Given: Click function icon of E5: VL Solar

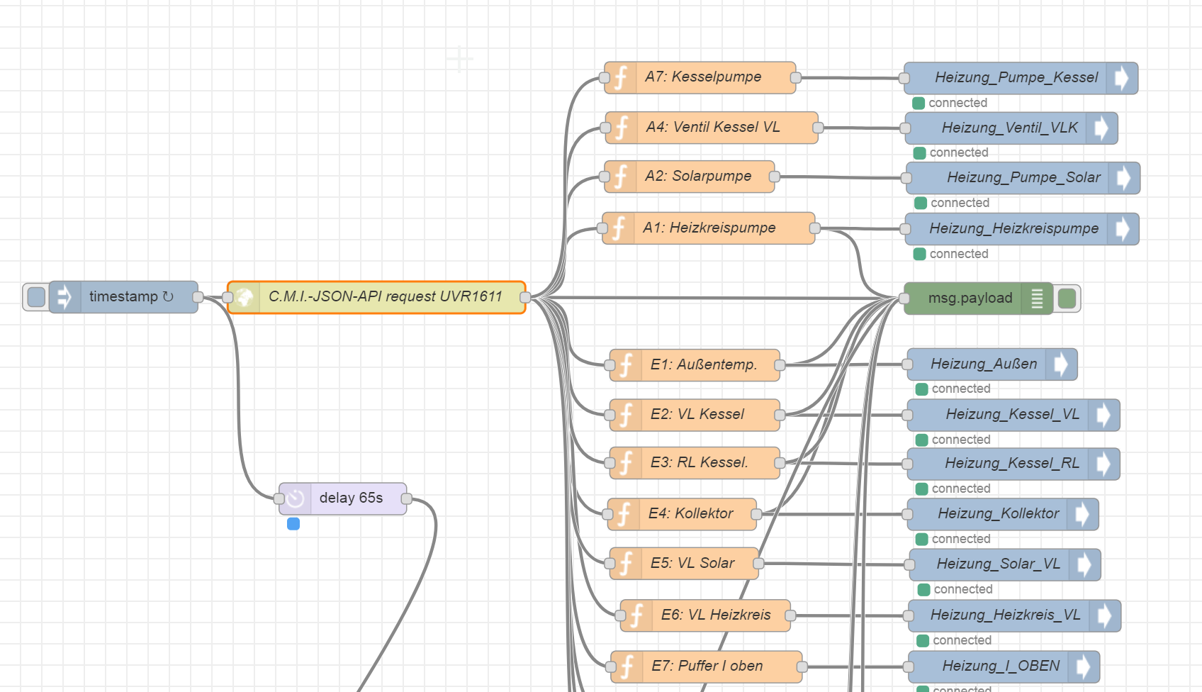Looking at the screenshot, I should [627, 564].
